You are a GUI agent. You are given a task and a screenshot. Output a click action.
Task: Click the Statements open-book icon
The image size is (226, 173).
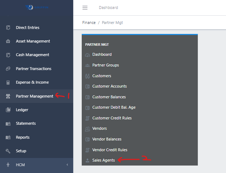coord(8,124)
